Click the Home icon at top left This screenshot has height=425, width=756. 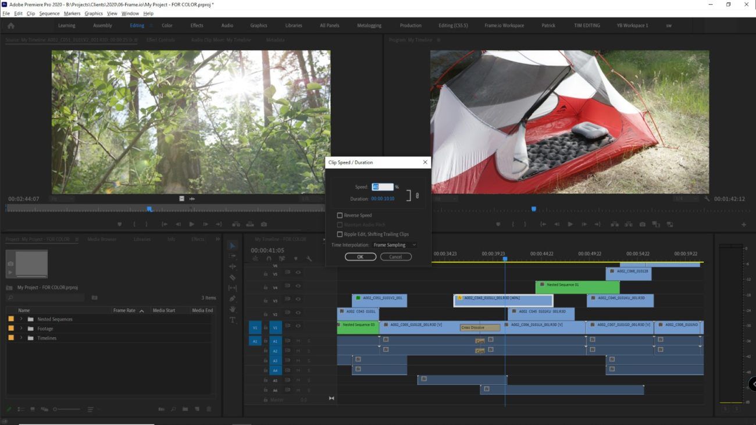coord(10,26)
